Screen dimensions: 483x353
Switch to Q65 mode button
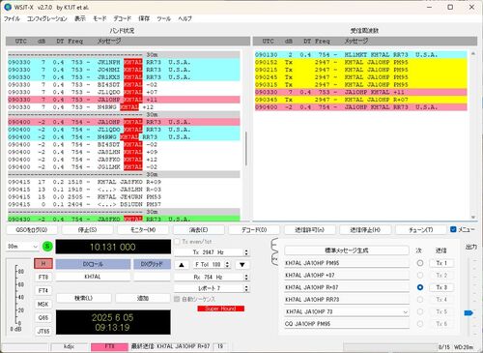coord(43,317)
